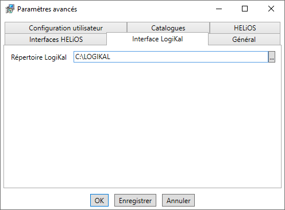This screenshot has width=285, height=210.
Task: Click the empty Interface LogiKal panel area
Action: point(142,125)
